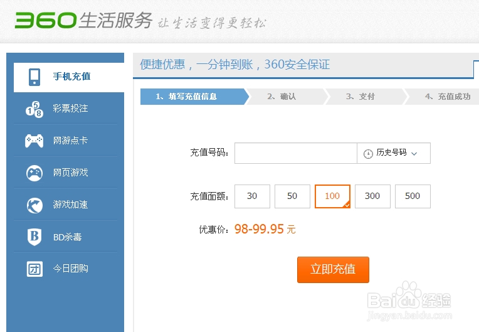Open 今日团购 in the sidebar
Viewport: 479px width, 332px height.
click(65, 269)
